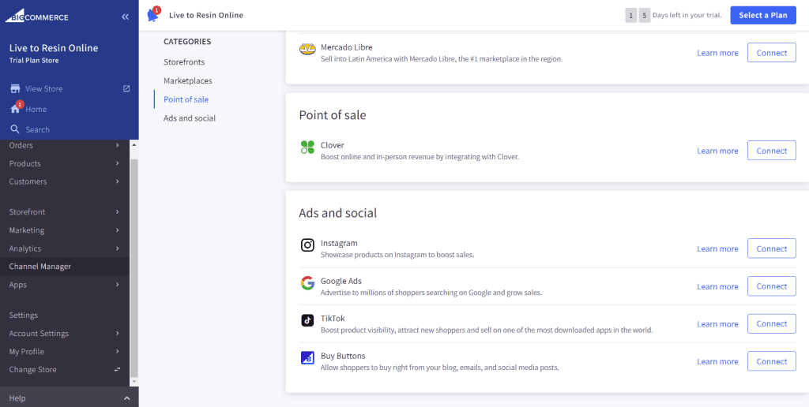Connect the Clover channel
809x407 pixels.
coord(772,151)
